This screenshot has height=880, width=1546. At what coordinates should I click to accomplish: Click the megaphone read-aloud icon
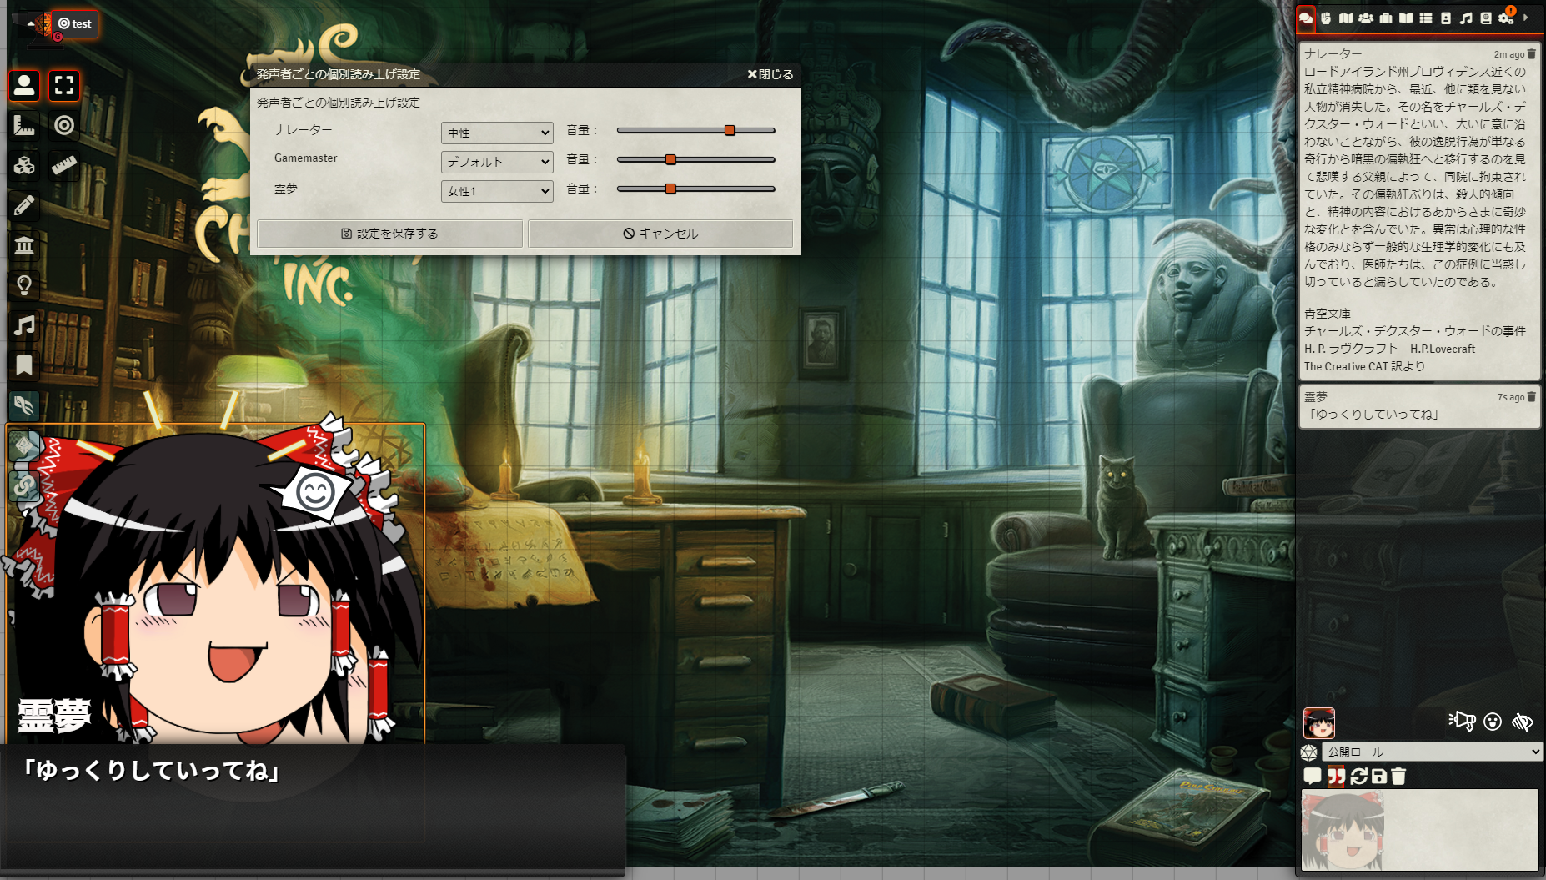pyautogui.click(x=1462, y=721)
